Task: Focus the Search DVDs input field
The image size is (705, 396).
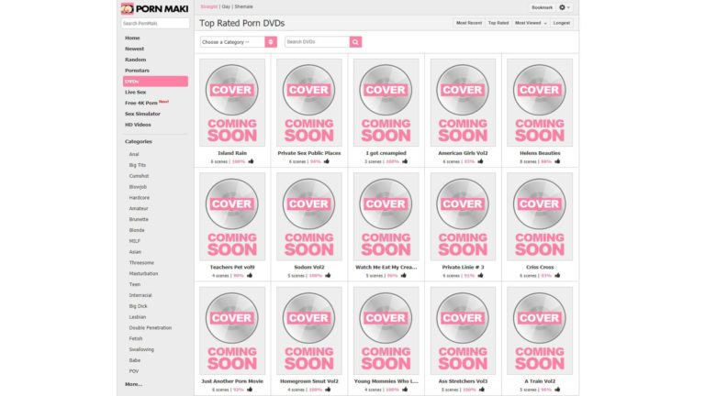Action: coord(316,42)
